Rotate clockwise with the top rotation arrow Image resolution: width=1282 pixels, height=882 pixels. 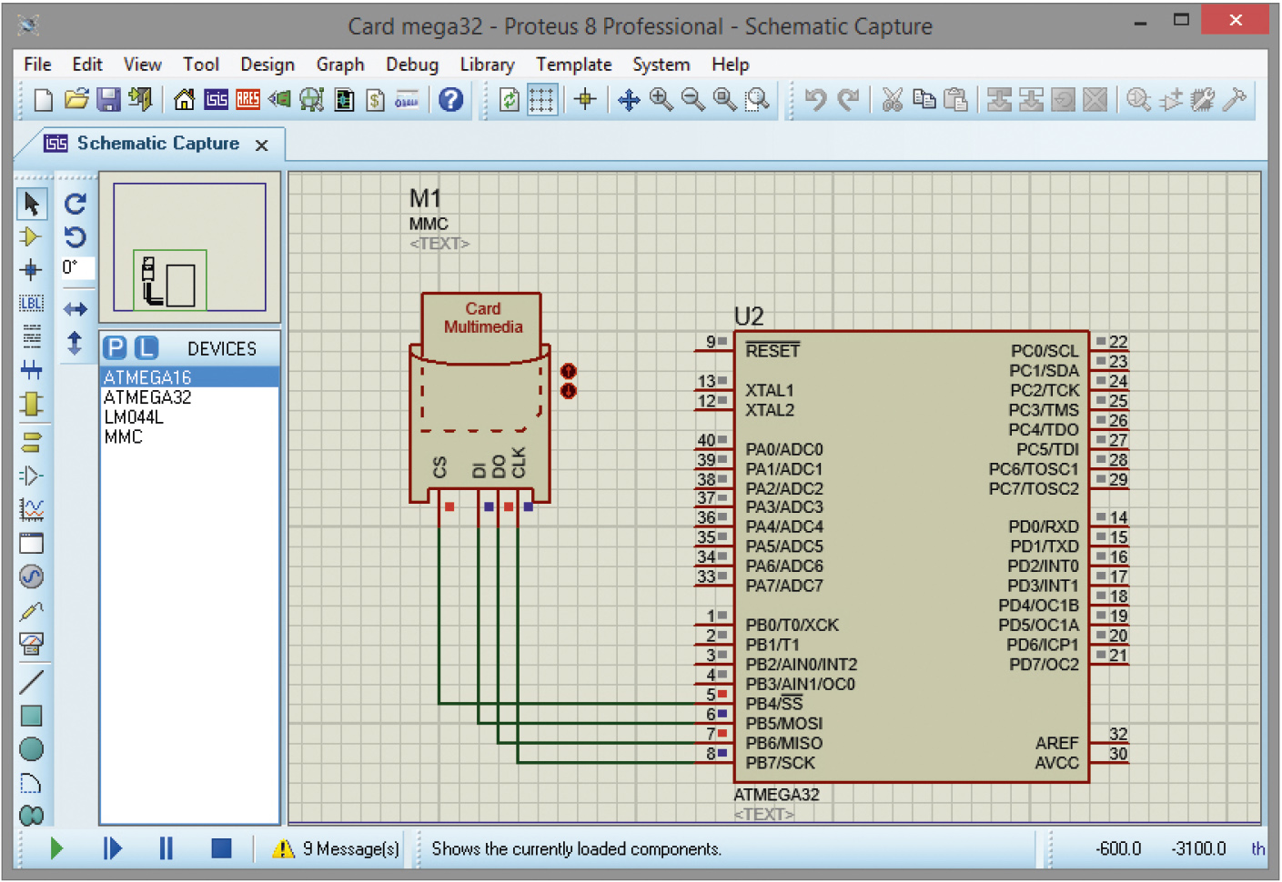(x=76, y=204)
